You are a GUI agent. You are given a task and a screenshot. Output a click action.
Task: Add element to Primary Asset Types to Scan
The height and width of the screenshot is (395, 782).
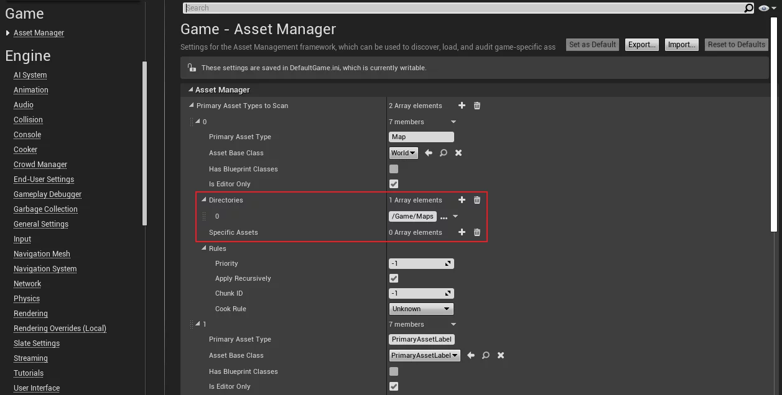pyautogui.click(x=462, y=106)
